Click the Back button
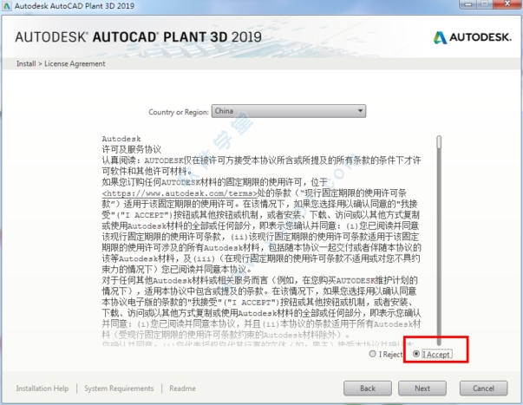523x405 pixels. pyautogui.click(x=368, y=389)
